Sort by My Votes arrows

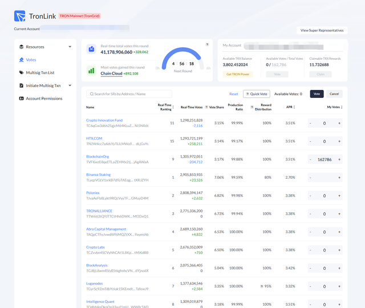tap(342, 107)
